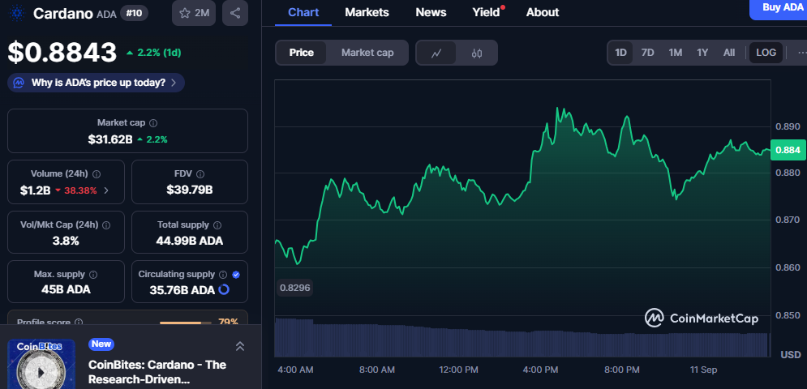The width and height of the screenshot is (807, 389).
Task: Click the $0.8843 price text
Action: [62, 53]
